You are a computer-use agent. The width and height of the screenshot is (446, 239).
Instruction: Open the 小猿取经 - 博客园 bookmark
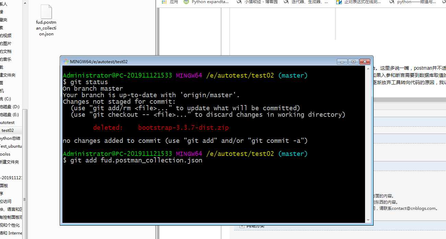tap(257, 2)
